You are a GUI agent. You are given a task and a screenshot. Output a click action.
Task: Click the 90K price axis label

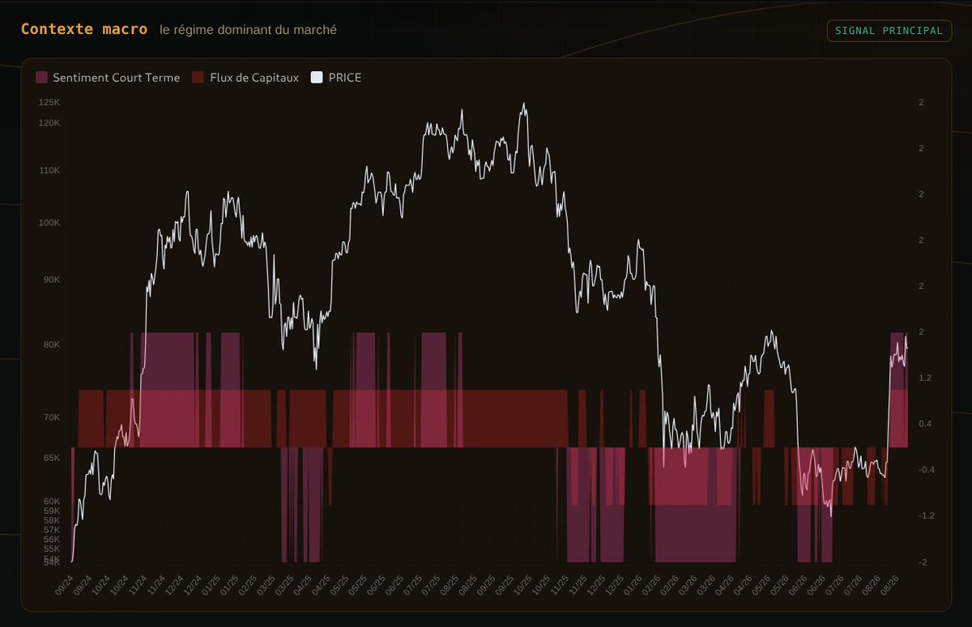(52, 280)
